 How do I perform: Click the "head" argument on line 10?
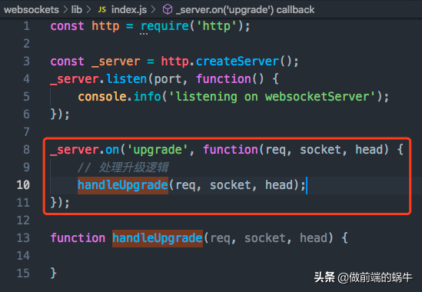click(x=279, y=185)
